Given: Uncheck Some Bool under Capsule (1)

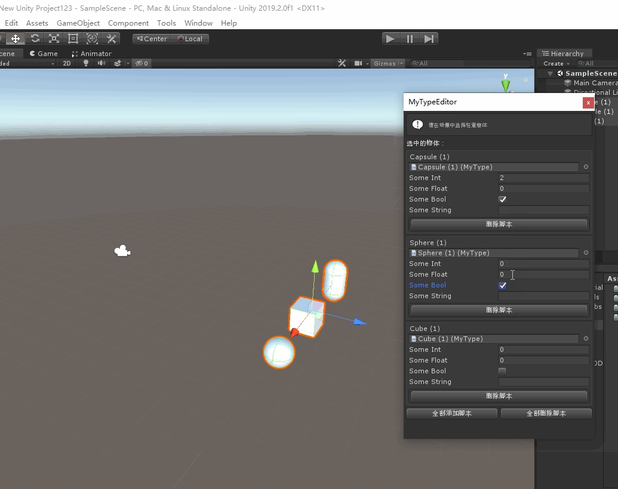Looking at the screenshot, I should (x=502, y=199).
